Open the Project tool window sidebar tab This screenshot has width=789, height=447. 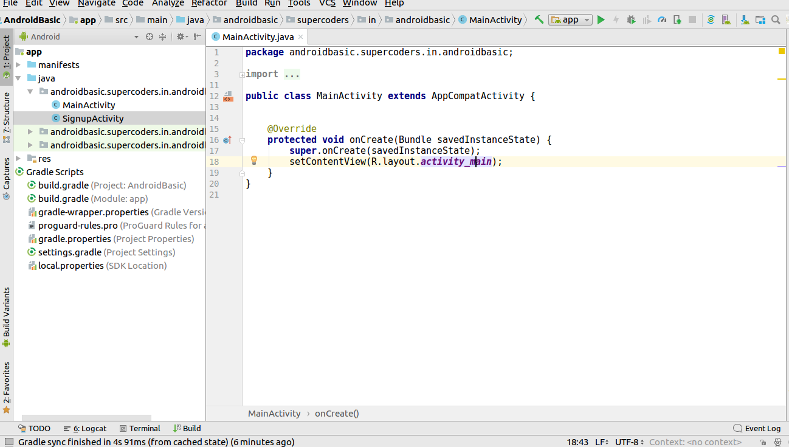pos(7,55)
